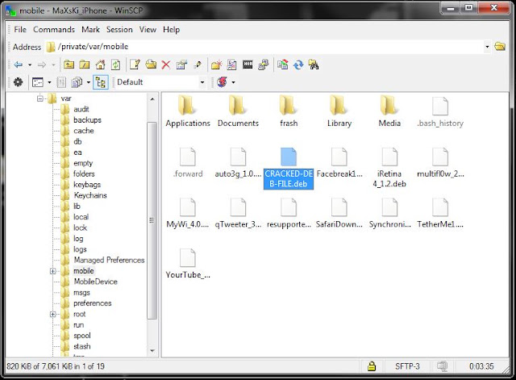
Task: Click the blue arrows synchronize browsing icon
Action: [x=298, y=65]
